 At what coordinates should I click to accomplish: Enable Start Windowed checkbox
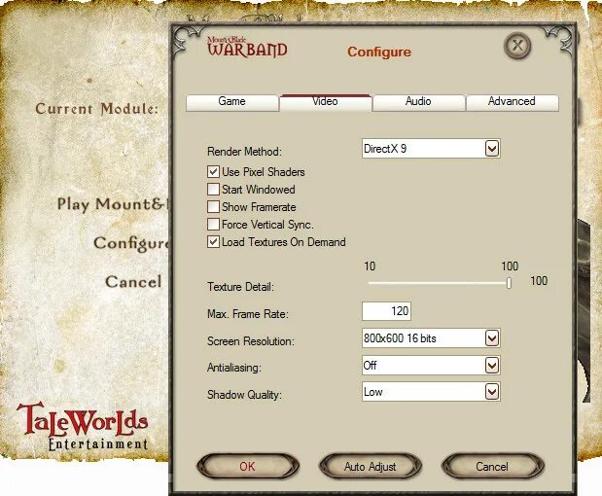tap(213, 190)
